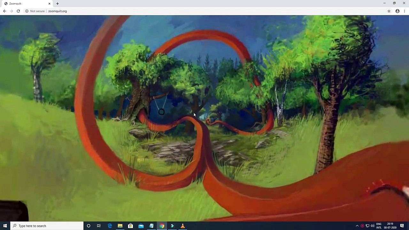Open Task View on the taskbar
Image resolution: width=409 pixels, height=230 pixels.
[x=99, y=226]
